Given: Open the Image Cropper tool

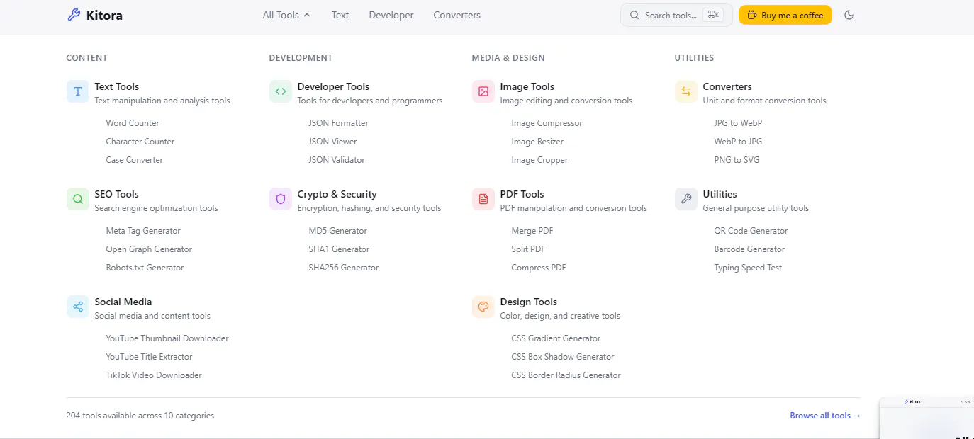Looking at the screenshot, I should point(539,160).
